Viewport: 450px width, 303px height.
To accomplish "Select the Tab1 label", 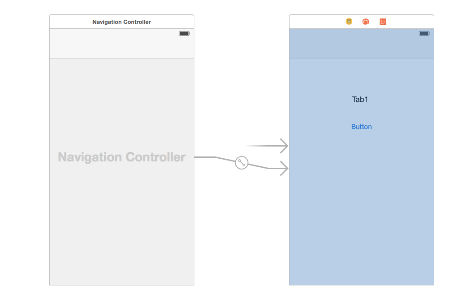I will click(360, 100).
